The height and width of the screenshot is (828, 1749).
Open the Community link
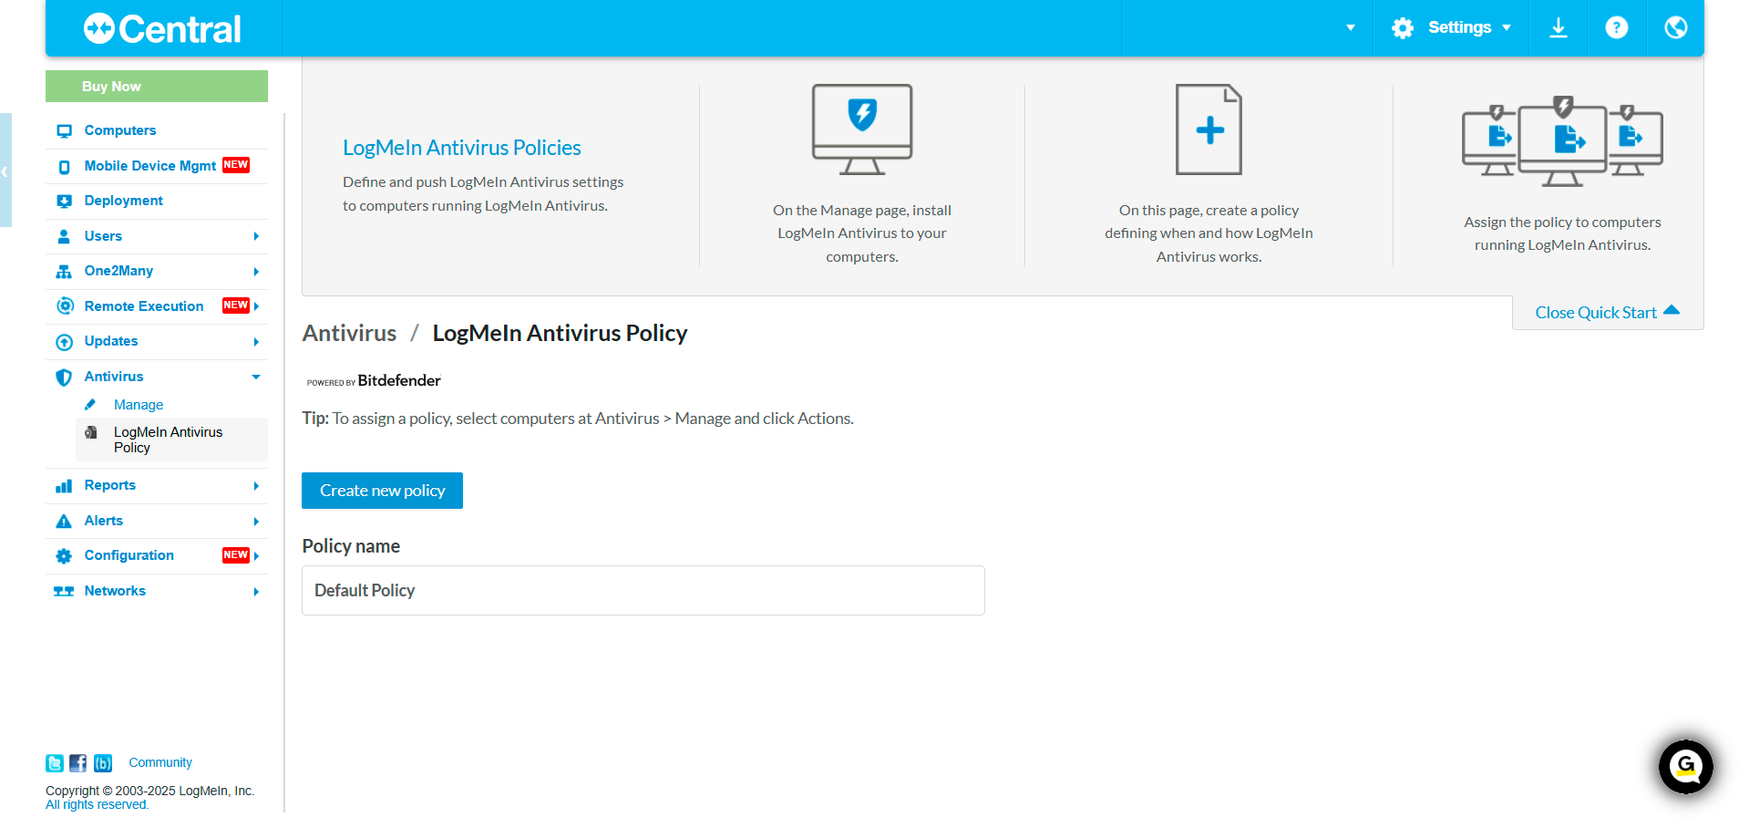coord(160,763)
